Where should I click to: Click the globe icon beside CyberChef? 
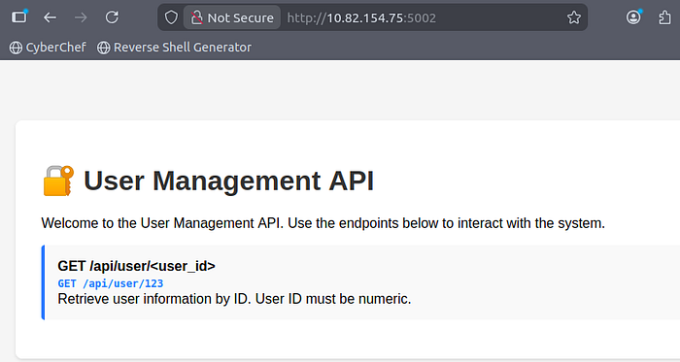point(17,48)
